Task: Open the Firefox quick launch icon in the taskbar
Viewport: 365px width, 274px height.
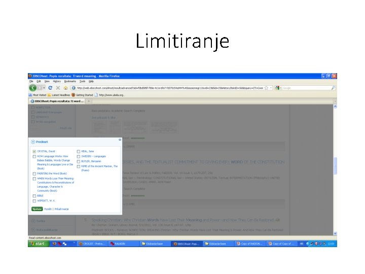Action: click(x=54, y=244)
